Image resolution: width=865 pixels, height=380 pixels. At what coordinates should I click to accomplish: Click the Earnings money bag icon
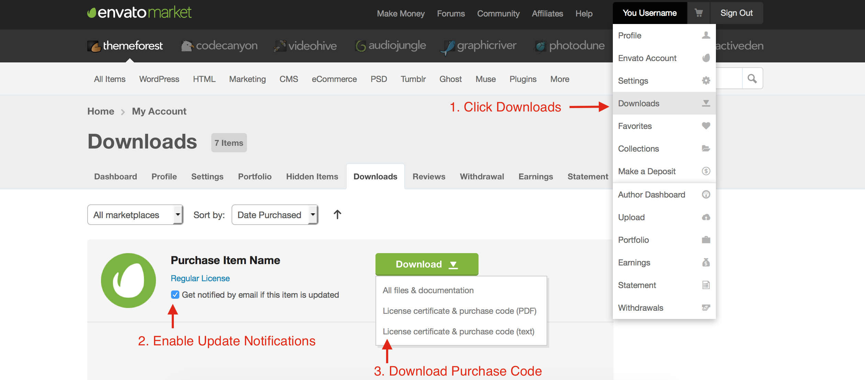pos(706,262)
